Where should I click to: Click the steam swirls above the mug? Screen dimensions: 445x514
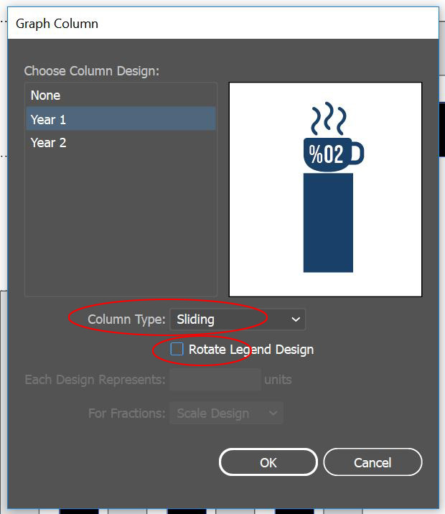[328, 118]
